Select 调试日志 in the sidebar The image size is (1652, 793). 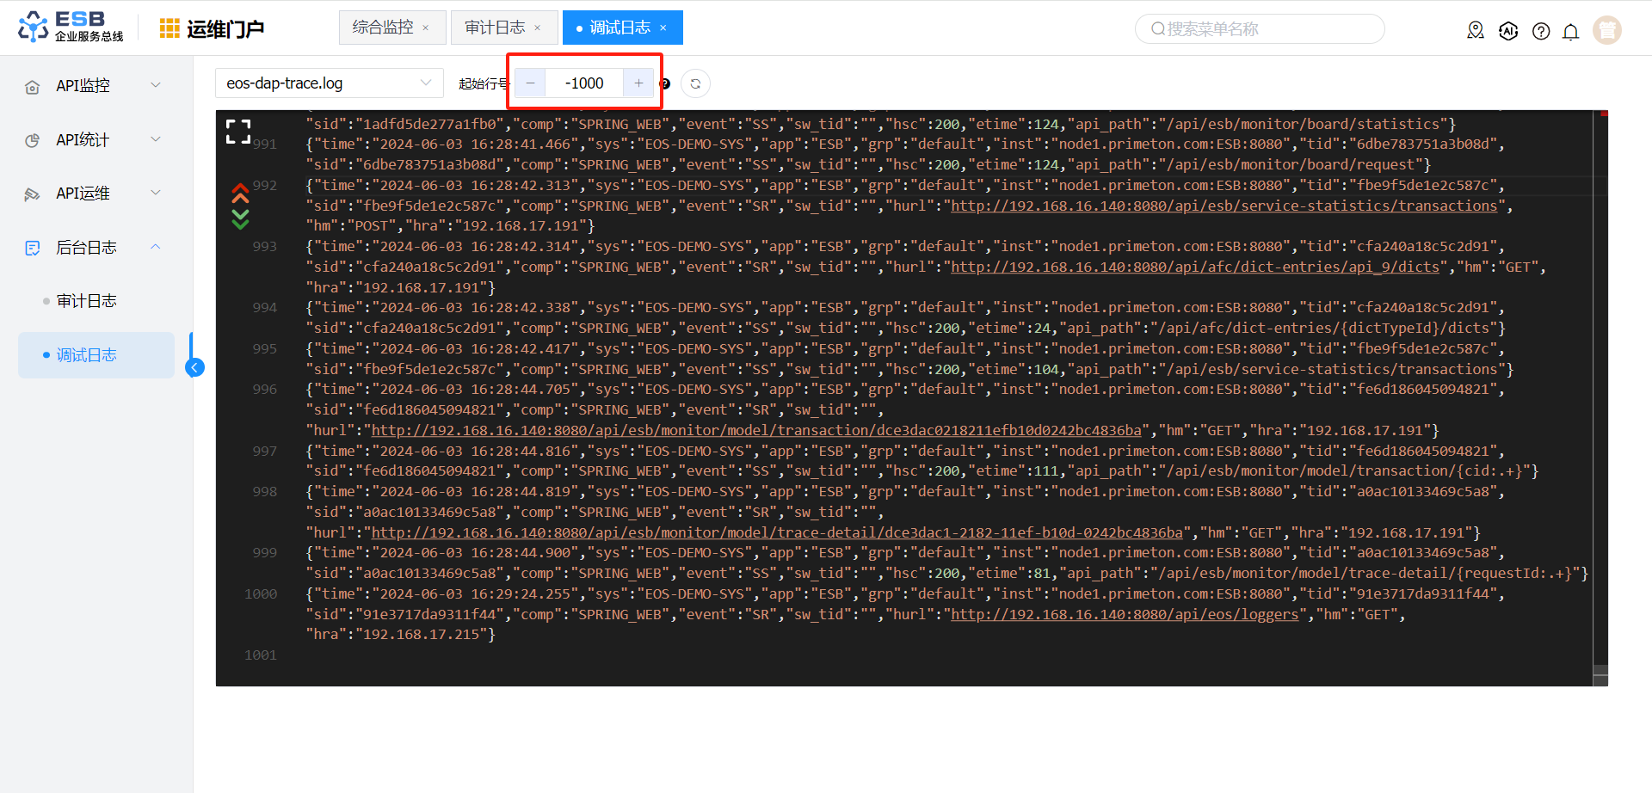click(x=96, y=355)
